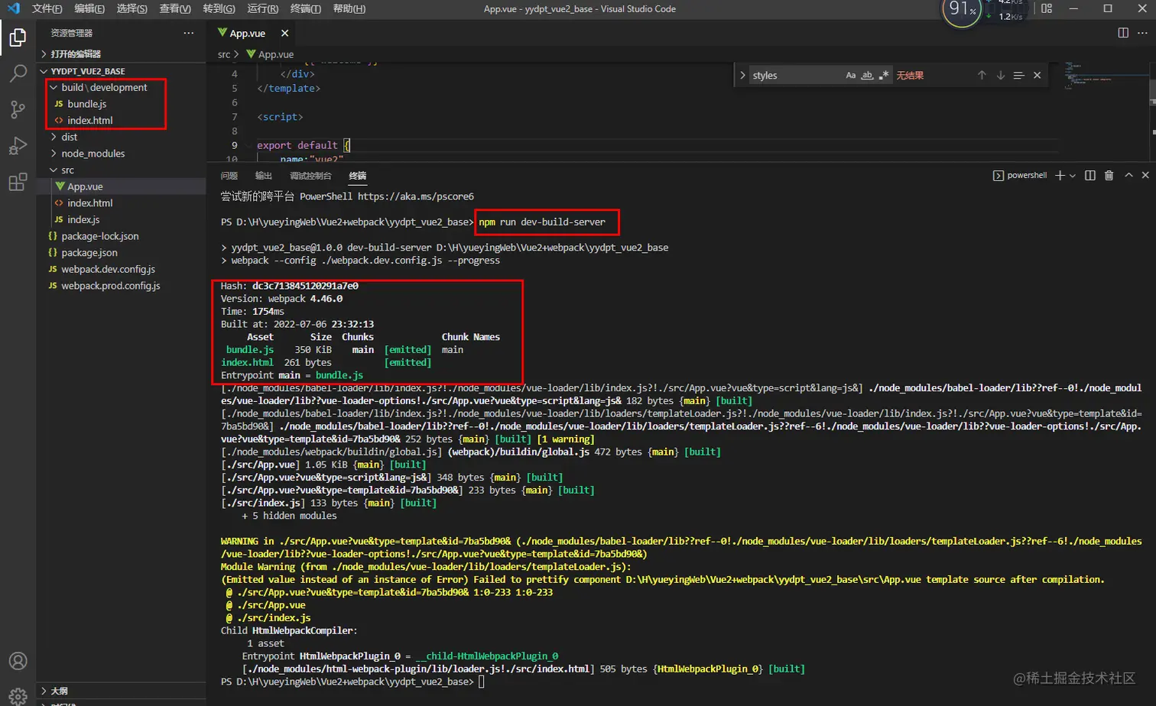Toggle Match Whole Word in the find widget
Screen dimensions: 1156x706
coord(867,75)
